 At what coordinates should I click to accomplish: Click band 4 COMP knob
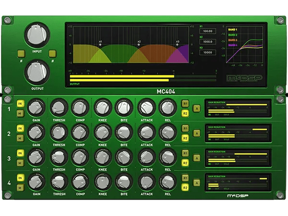80,182
